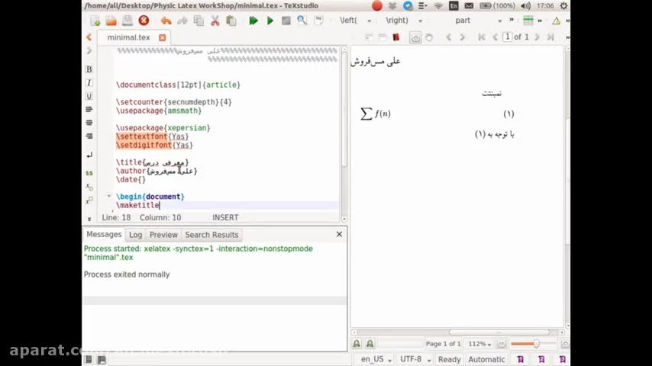Switch to the Log tab
The width and height of the screenshot is (652, 366).
(x=135, y=235)
